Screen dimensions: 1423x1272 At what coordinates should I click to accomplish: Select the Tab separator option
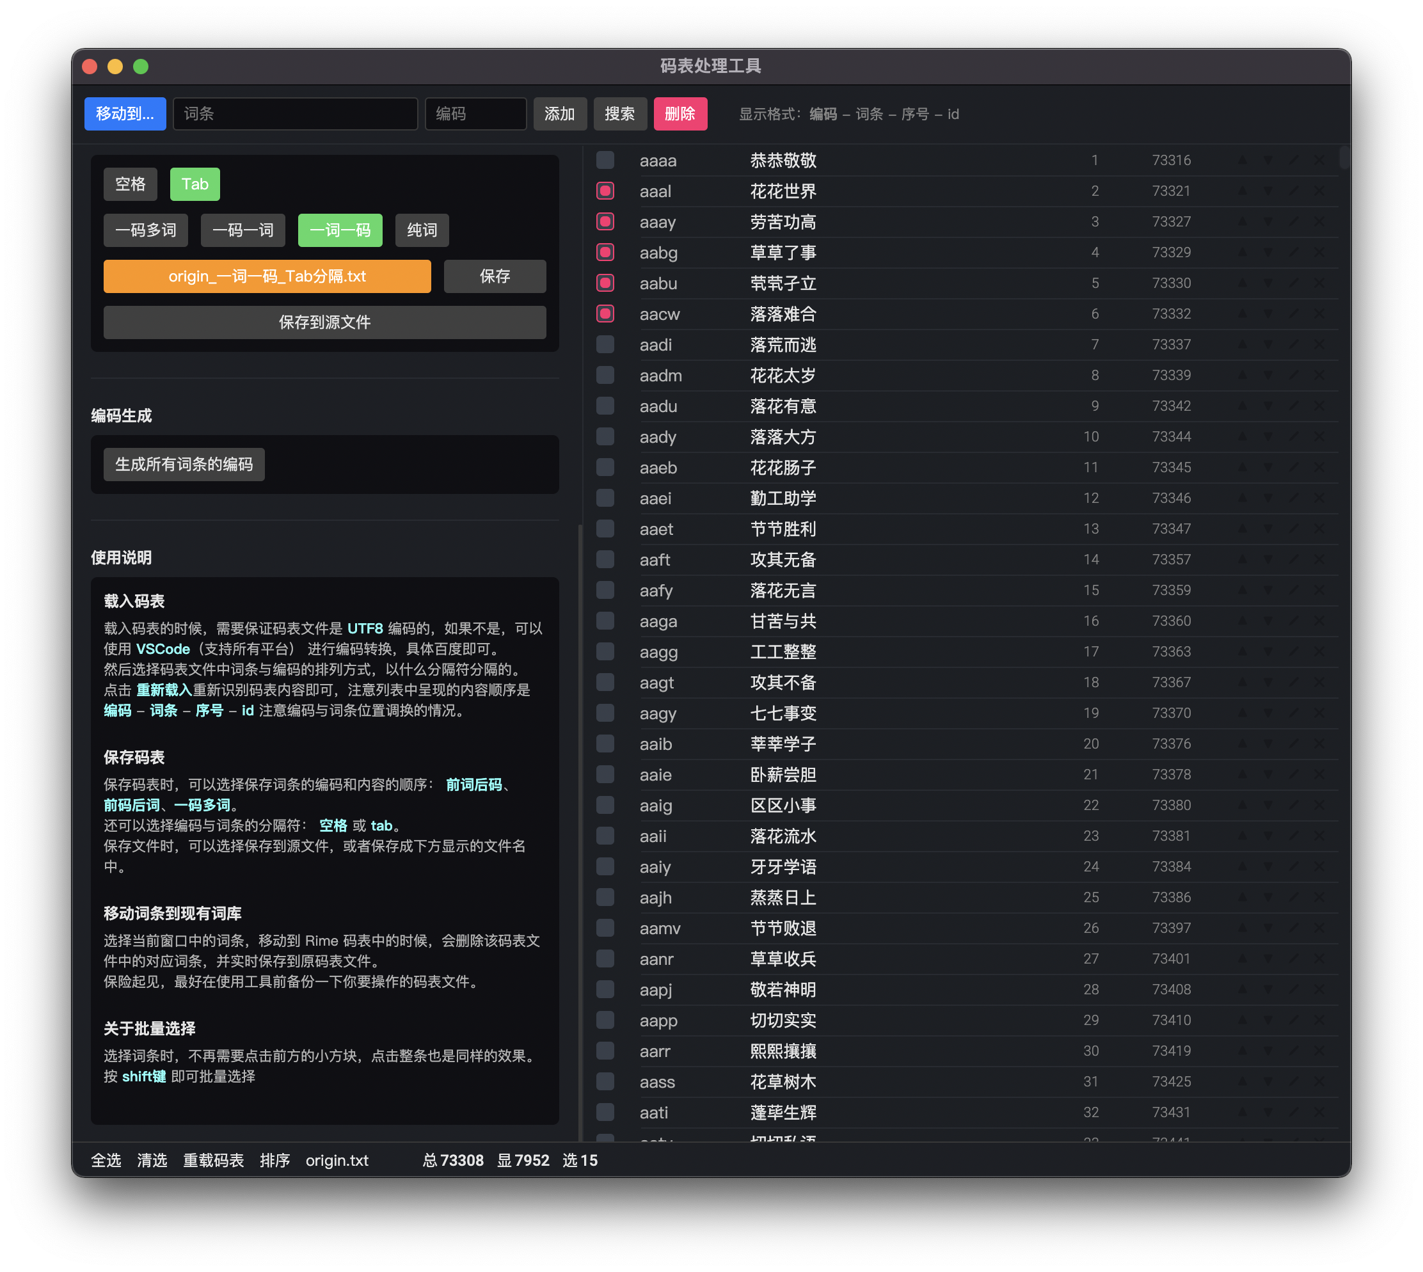point(195,184)
